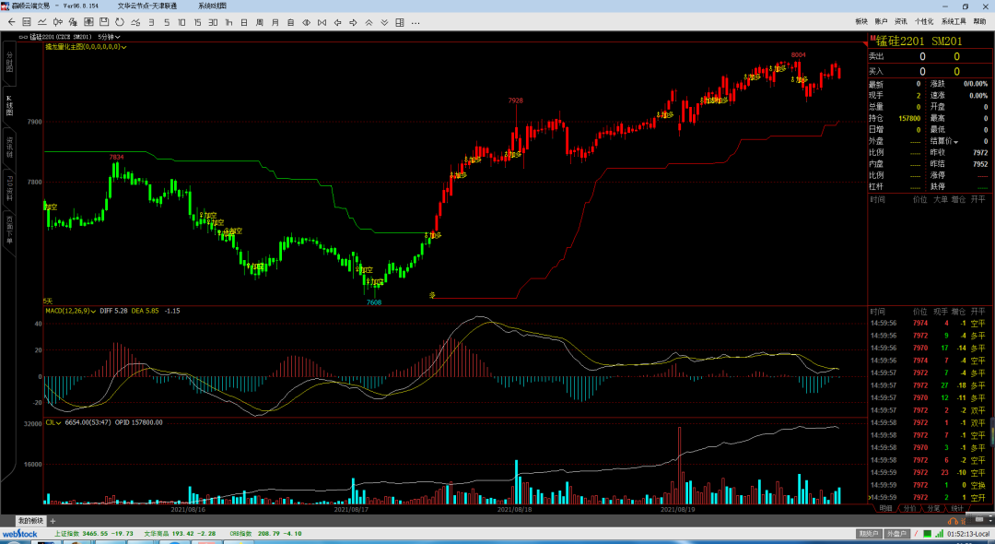This screenshot has width=995, height=544.
Task: Select the daily (日) period icon
Action: point(243,22)
